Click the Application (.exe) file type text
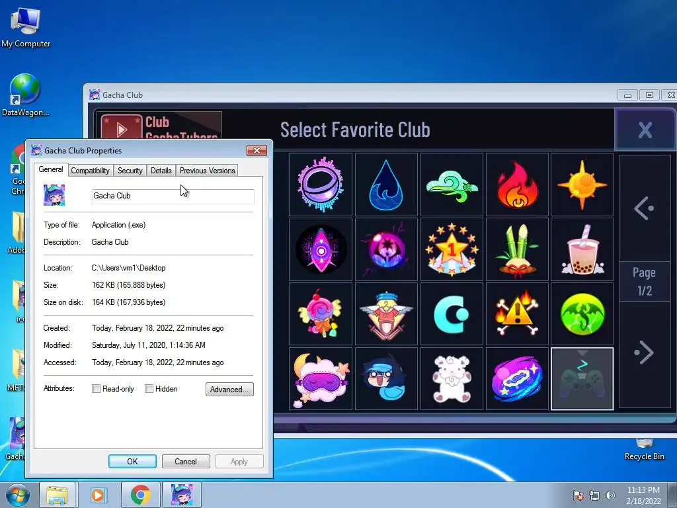Screen dimensions: 677x508 [x=119, y=225]
